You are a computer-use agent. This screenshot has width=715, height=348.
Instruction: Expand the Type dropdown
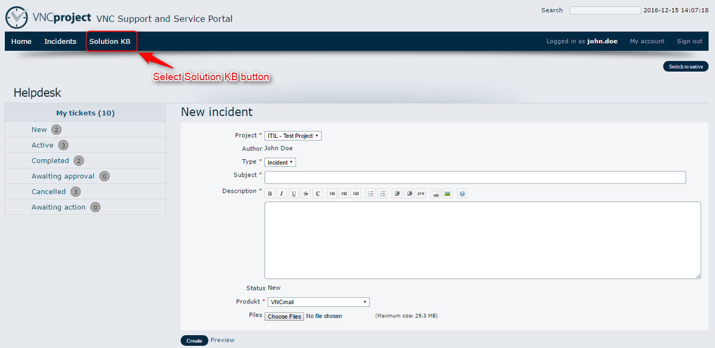point(280,163)
